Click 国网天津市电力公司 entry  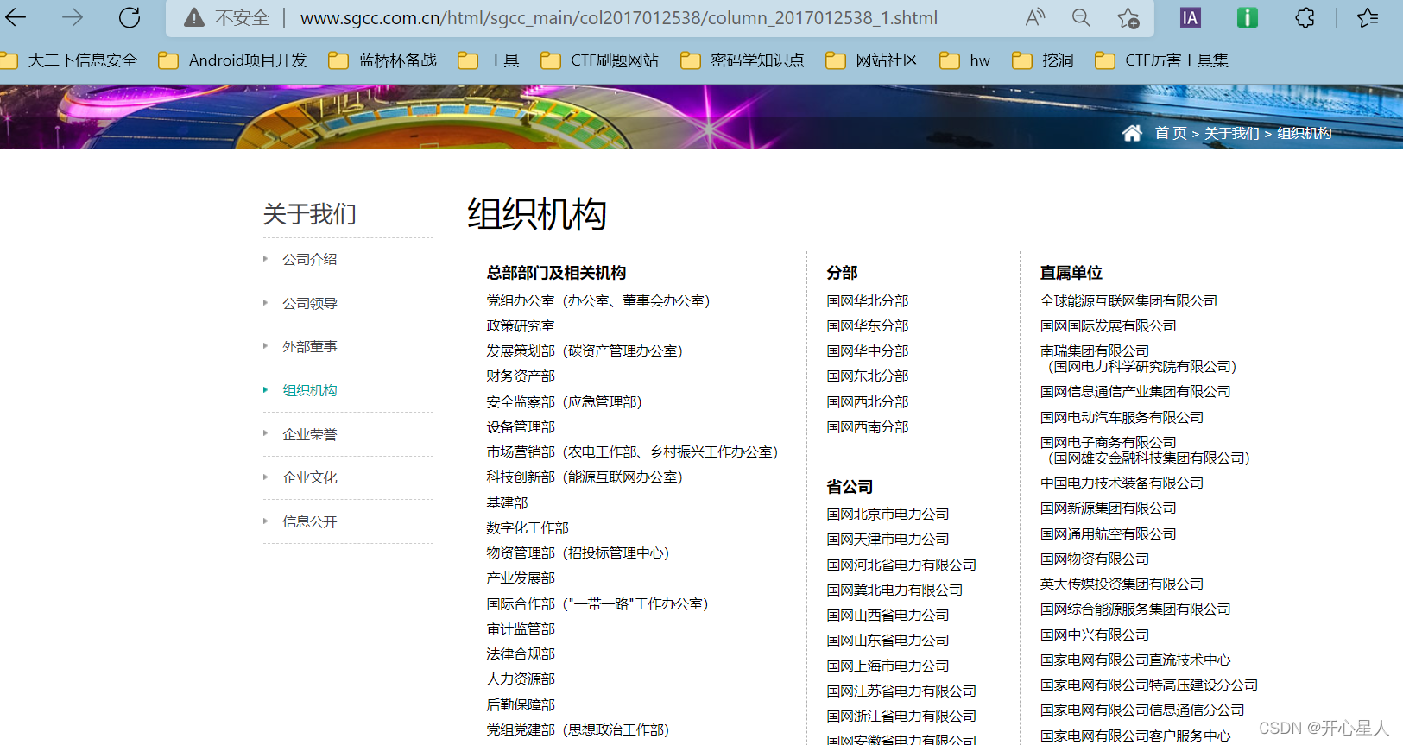[x=888, y=539]
